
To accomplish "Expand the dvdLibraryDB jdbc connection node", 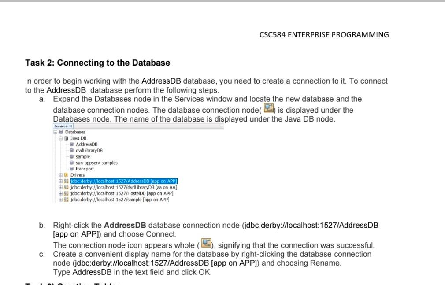I will click(60, 187).
